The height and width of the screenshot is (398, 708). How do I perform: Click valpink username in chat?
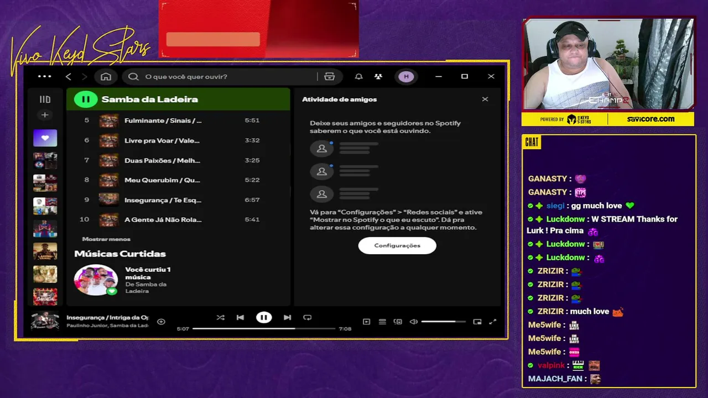pyautogui.click(x=551, y=365)
